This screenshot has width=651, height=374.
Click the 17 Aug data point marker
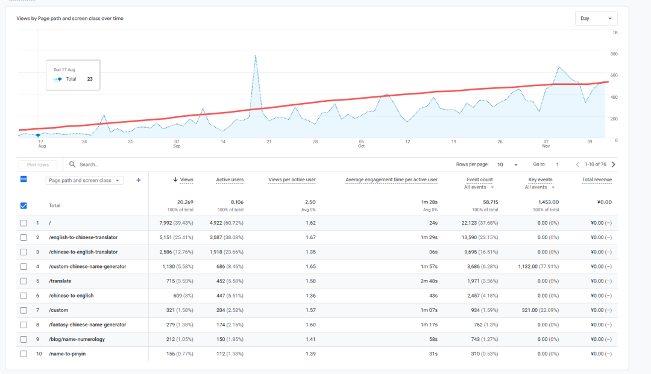coord(38,136)
